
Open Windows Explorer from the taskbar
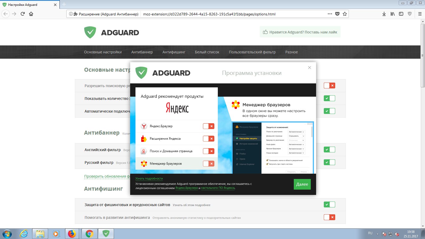[x=40, y=234]
